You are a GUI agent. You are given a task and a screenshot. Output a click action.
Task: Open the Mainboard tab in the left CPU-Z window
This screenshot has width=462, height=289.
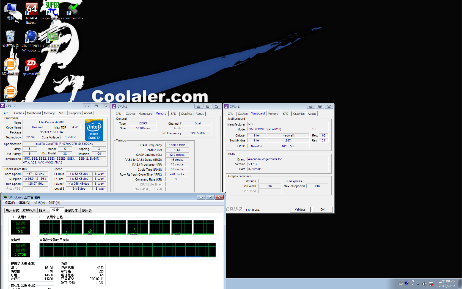[34, 113]
